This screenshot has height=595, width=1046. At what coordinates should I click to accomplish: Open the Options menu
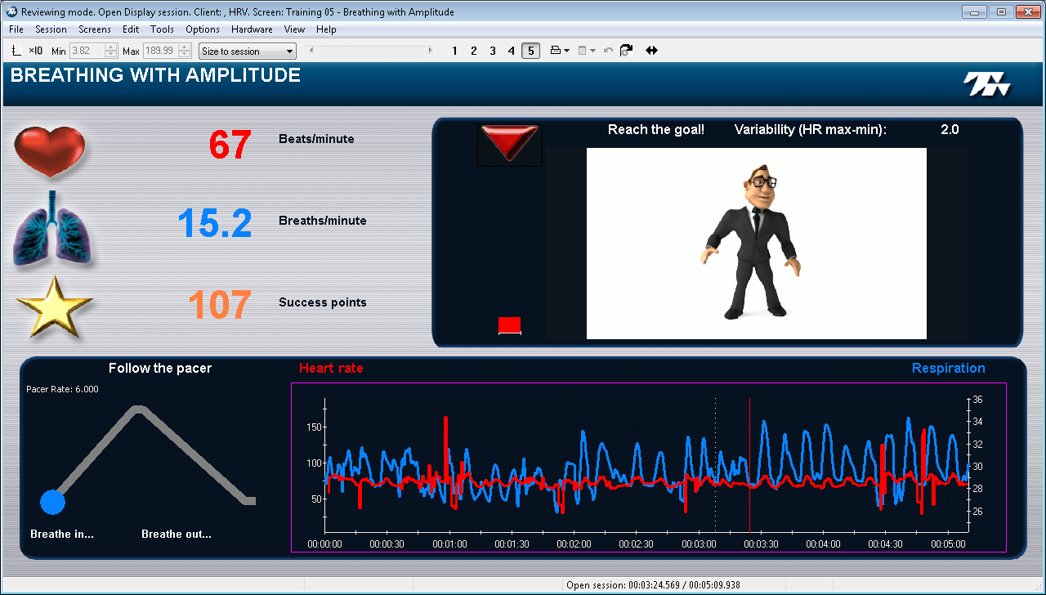[x=203, y=29]
